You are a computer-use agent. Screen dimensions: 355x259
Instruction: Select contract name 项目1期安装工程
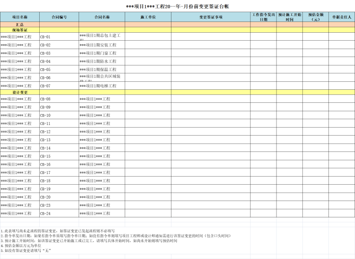[102, 45]
